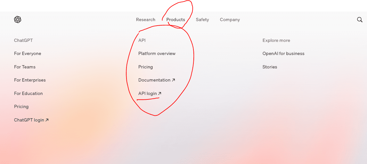Click the OpenAI logo

pos(18,20)
